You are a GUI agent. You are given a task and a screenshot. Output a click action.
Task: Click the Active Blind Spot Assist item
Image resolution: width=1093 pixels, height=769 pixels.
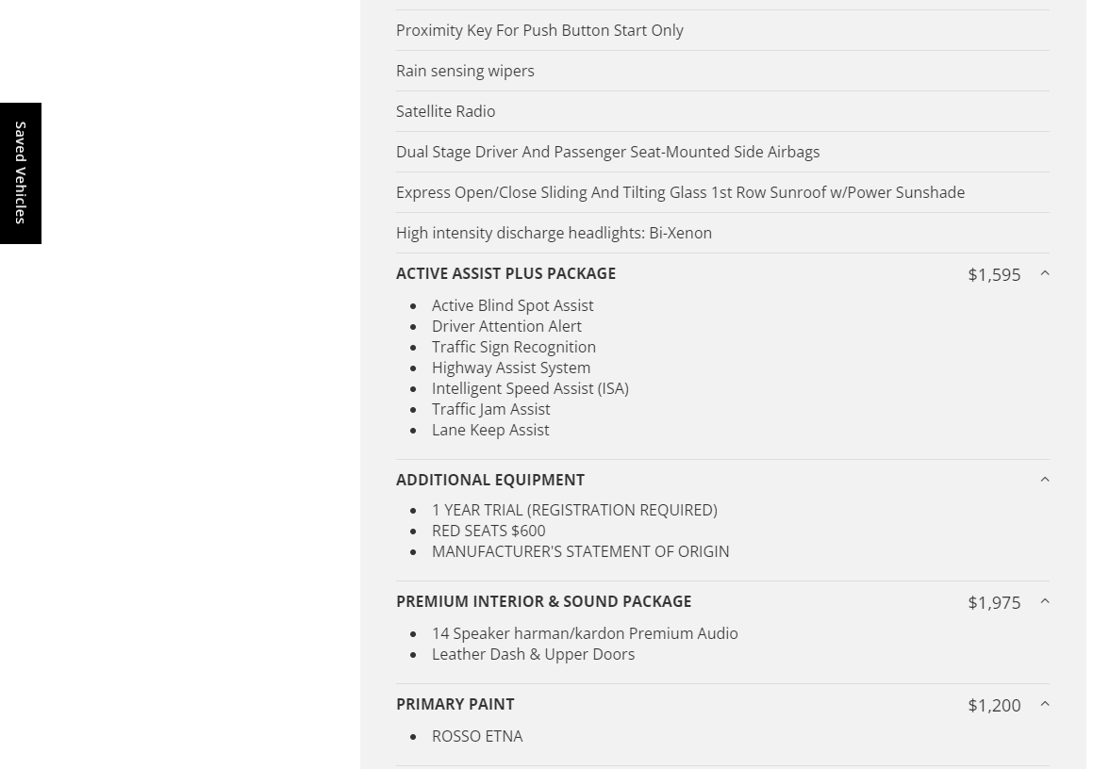pyautogui.click(x=512, y=305)
